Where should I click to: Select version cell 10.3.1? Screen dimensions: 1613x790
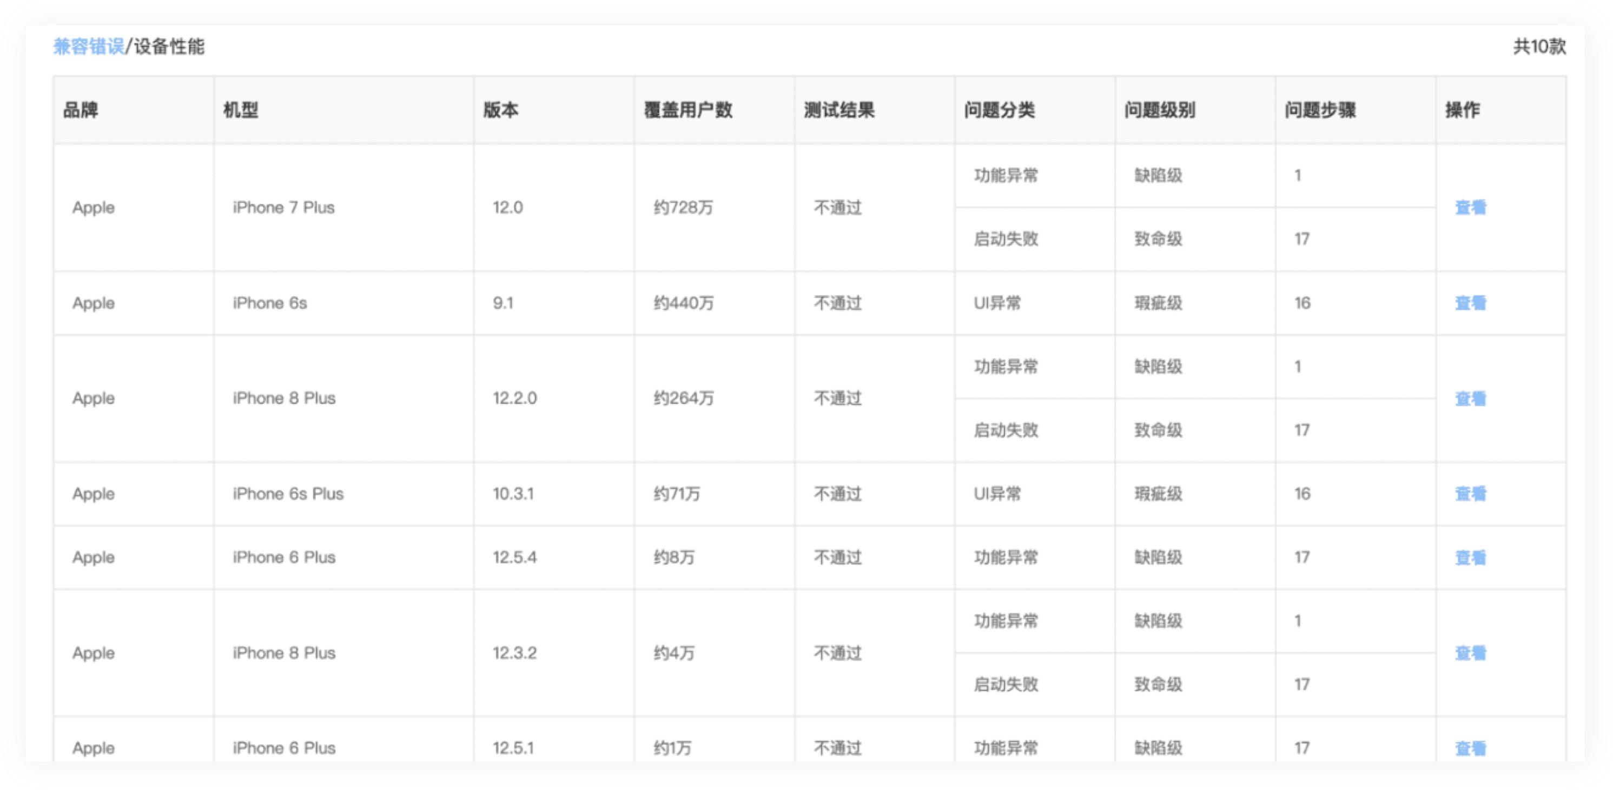pos(513,494)
